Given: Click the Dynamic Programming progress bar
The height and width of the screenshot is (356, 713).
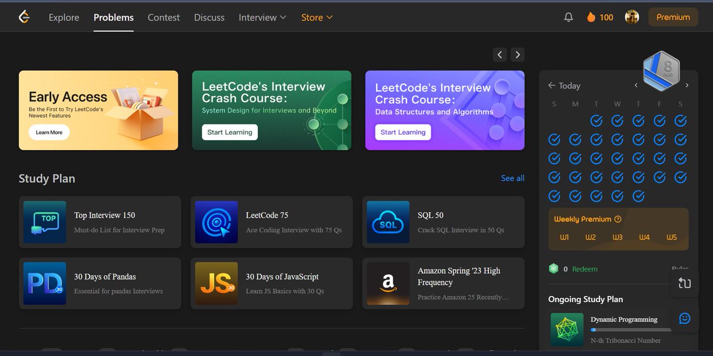Looking at the screenshot, I should coord(631,330).
